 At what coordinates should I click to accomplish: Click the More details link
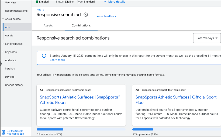click(x=117, y=2)
